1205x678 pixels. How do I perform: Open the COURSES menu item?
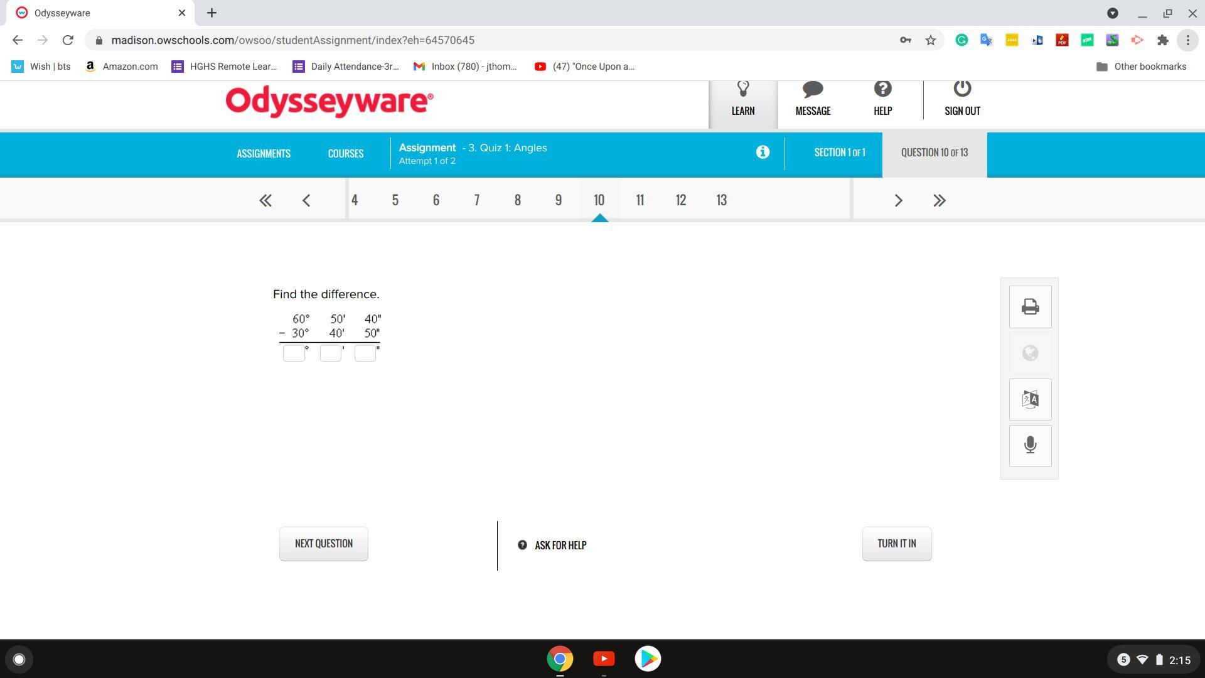tap(345, 154)
